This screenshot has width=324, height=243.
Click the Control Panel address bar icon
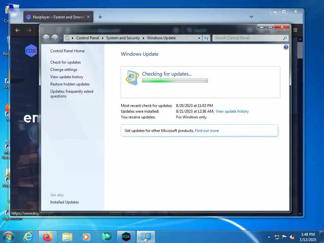pyautogui.click(x=67, y=38)
